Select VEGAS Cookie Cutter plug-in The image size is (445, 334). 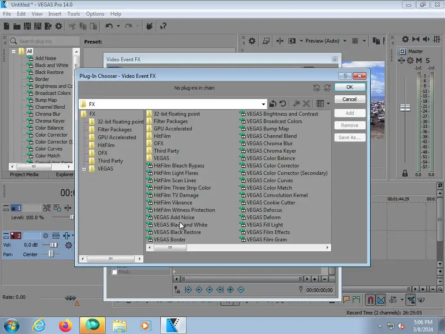point(271,203)
